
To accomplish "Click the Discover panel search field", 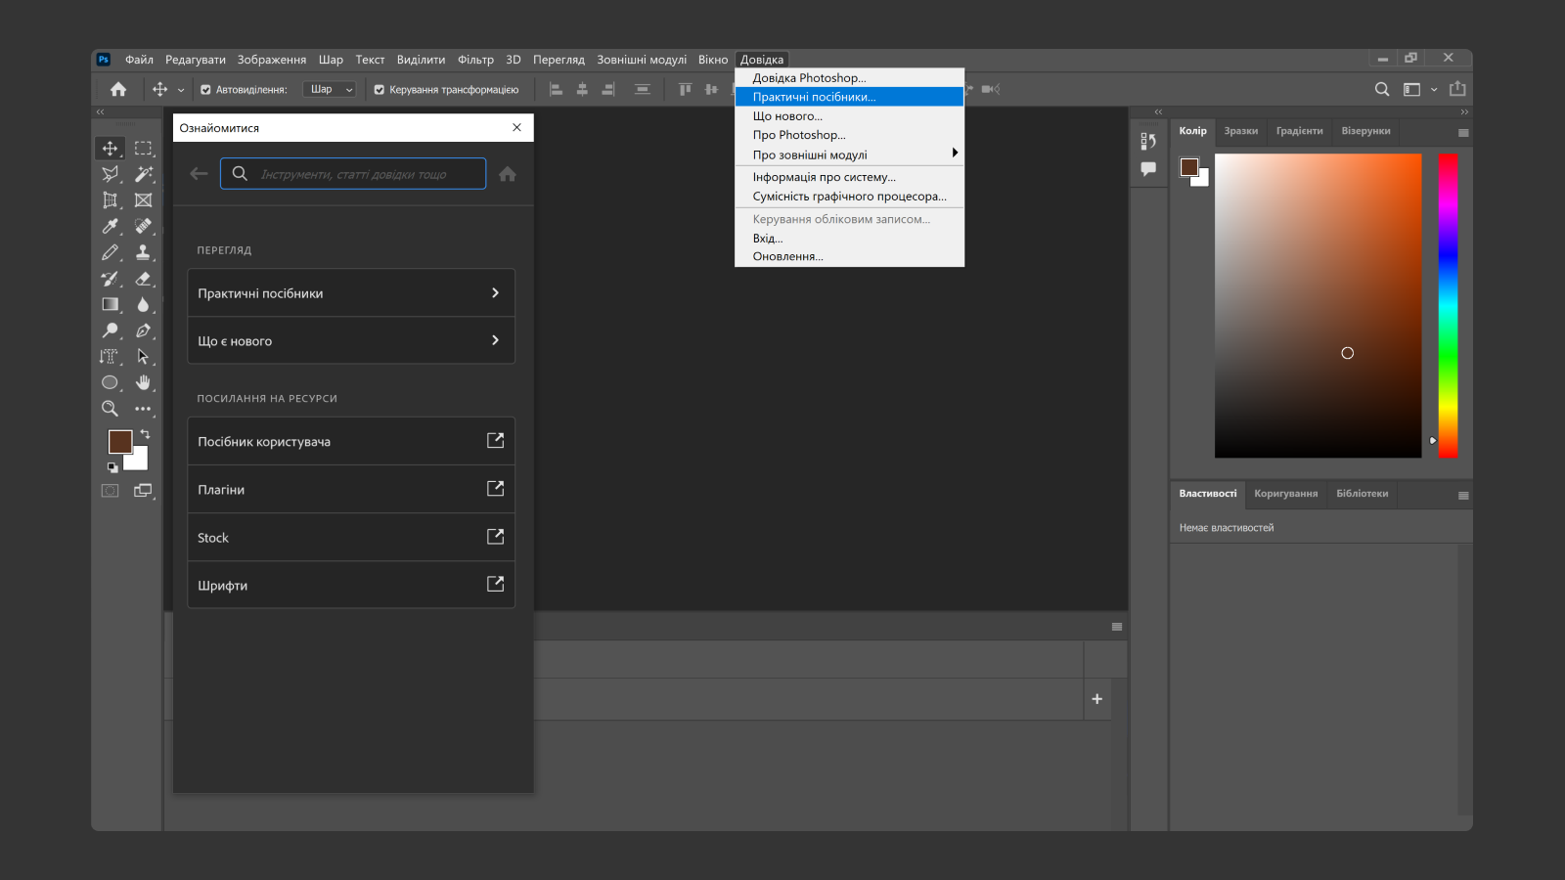I will (x=352, y=173).
